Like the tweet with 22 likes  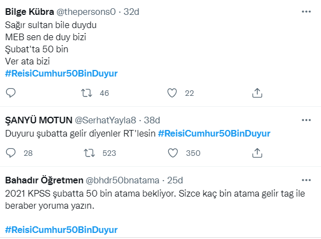tap(172, 93)
